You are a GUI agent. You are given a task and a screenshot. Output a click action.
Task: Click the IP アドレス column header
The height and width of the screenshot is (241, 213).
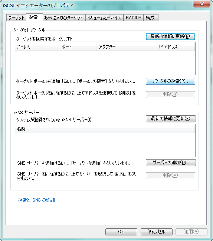(176, 47)
